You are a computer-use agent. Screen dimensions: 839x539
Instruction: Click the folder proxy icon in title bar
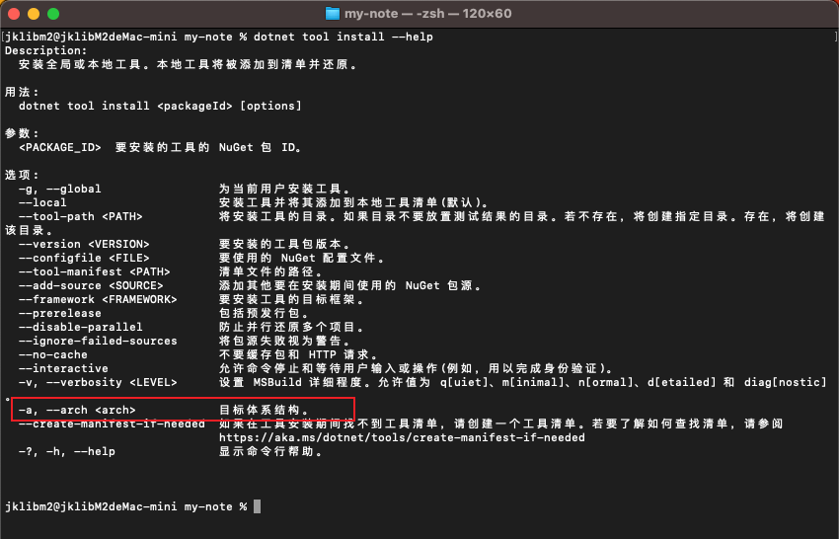pyautogui.click(x=335, y=14)
